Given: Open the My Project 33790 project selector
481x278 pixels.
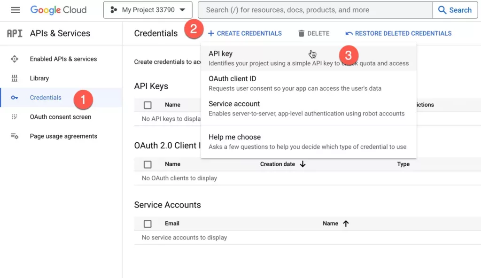Looking at the screenshot, I should (147, 10).
